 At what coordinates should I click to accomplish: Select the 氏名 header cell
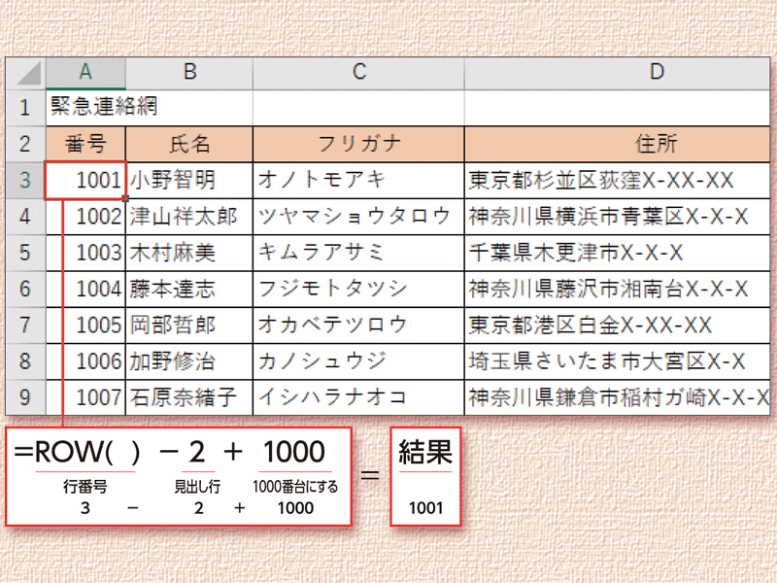tap(189, 144)
